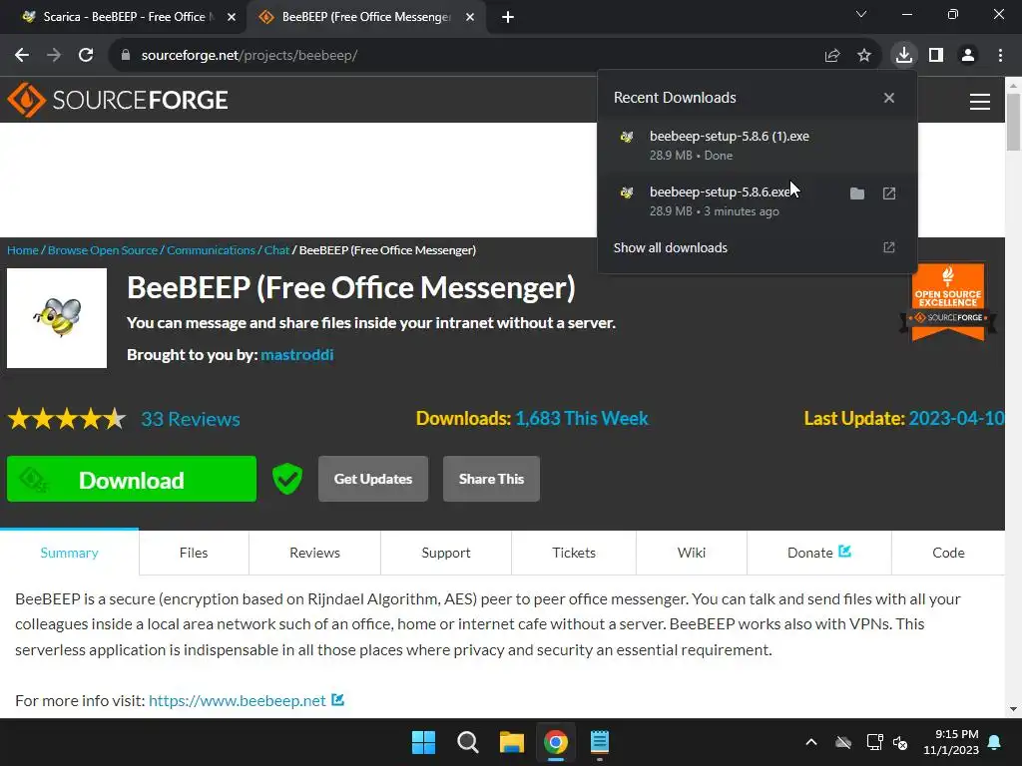
Task: Open Windows taskbar search
Action: (x=467, y=742)
